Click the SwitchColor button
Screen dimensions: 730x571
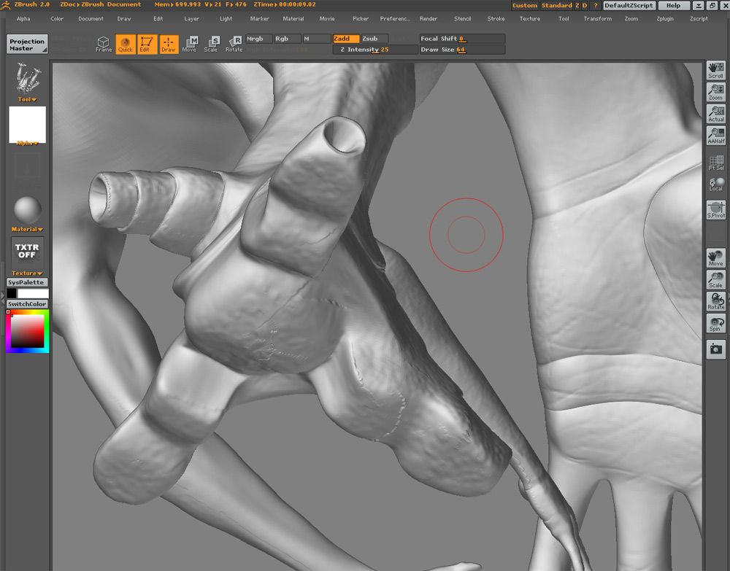27,304
